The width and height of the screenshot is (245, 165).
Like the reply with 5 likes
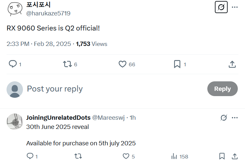(126, 156)
